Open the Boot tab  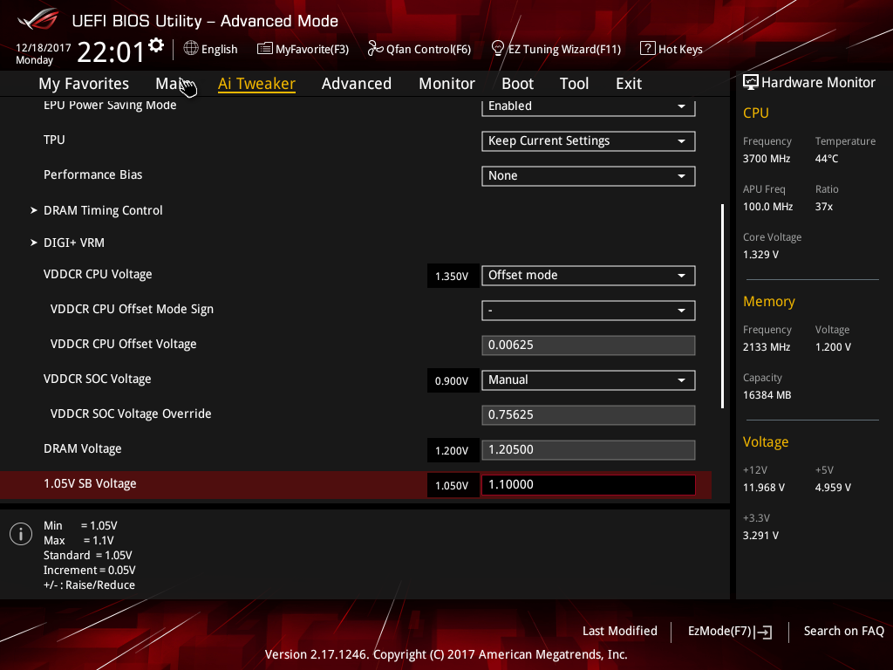(518, 84)
